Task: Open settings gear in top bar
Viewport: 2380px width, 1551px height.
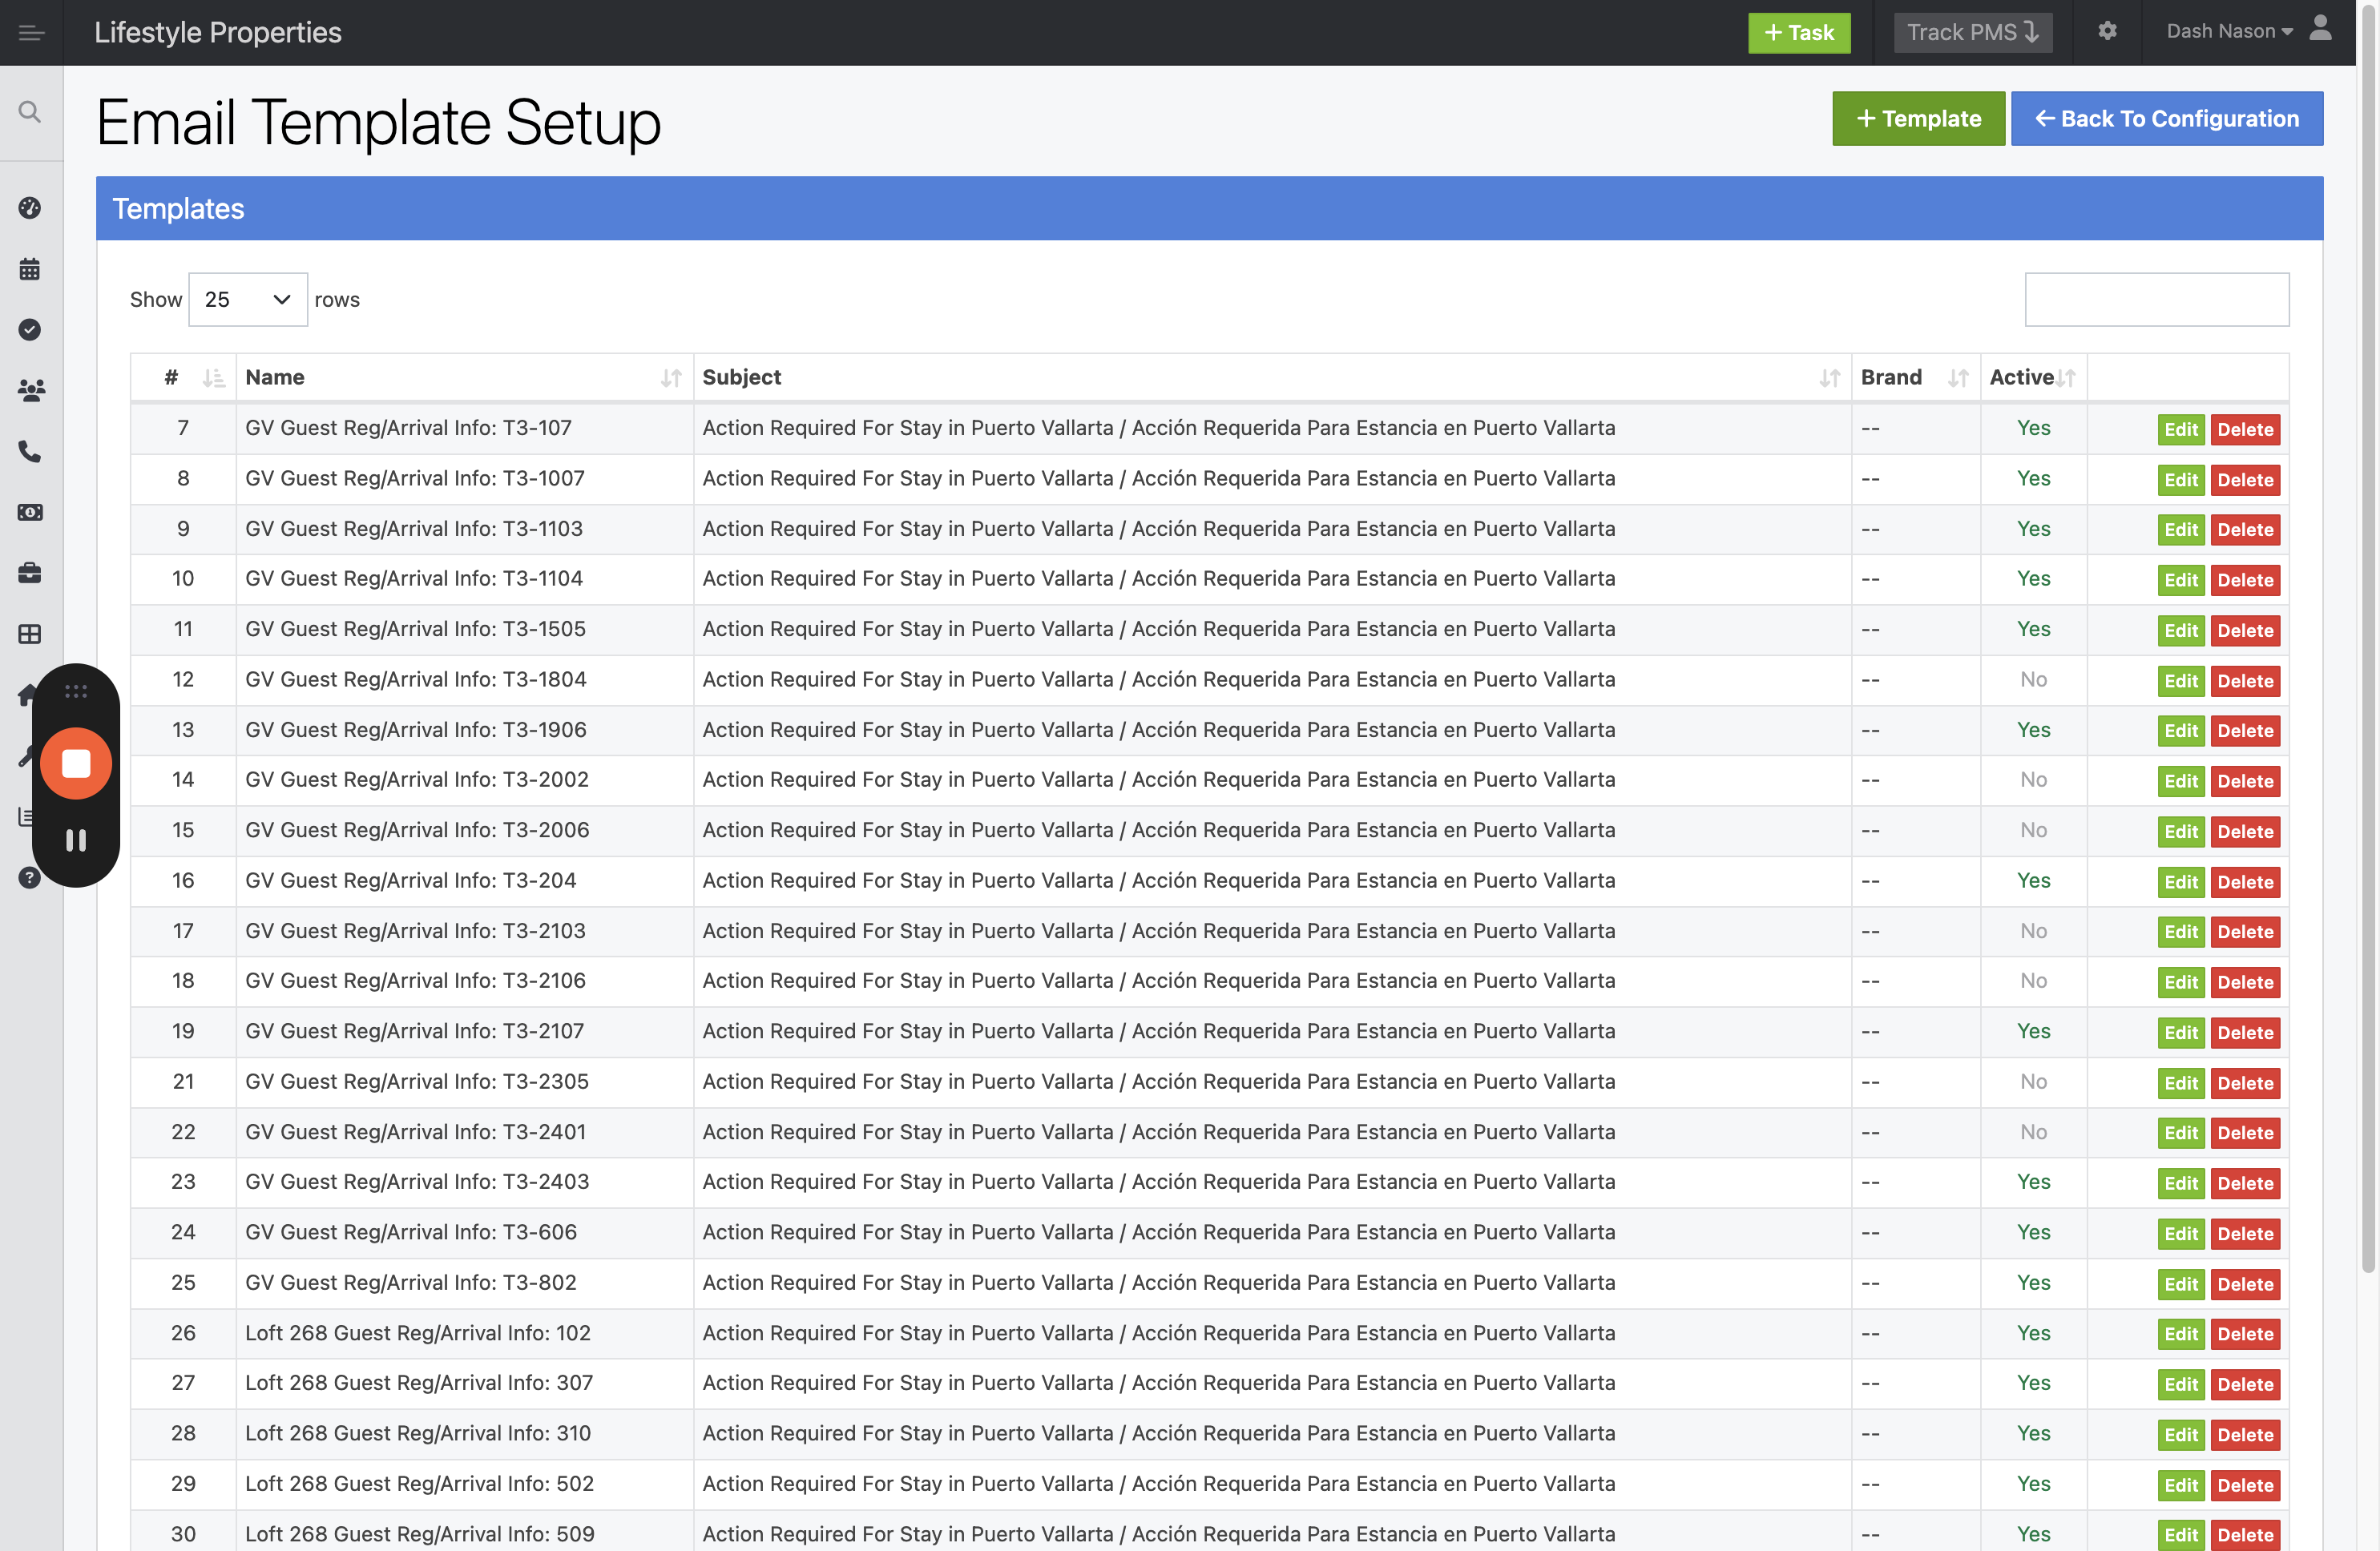Action: pyautogui.click(x=2107, y=31)
